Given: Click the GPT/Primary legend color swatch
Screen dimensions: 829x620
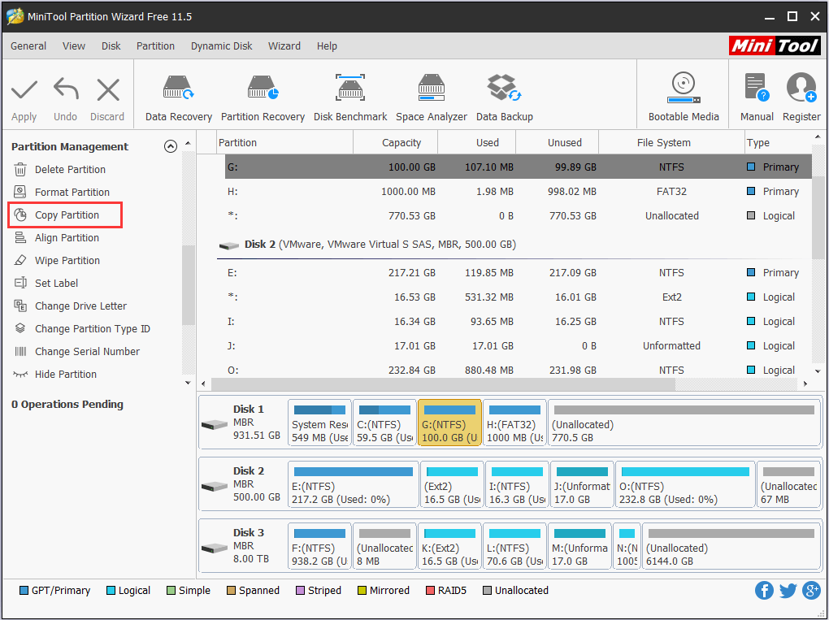Looking at the screenshot, I should pos(24,591).
